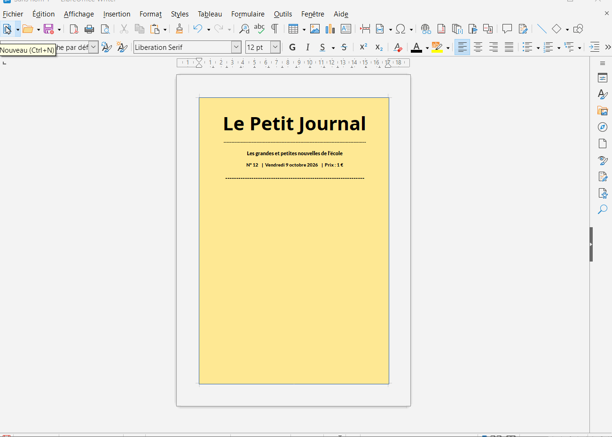Open the sidebar settings menu

pyautogui.click(x=603, y=63)
